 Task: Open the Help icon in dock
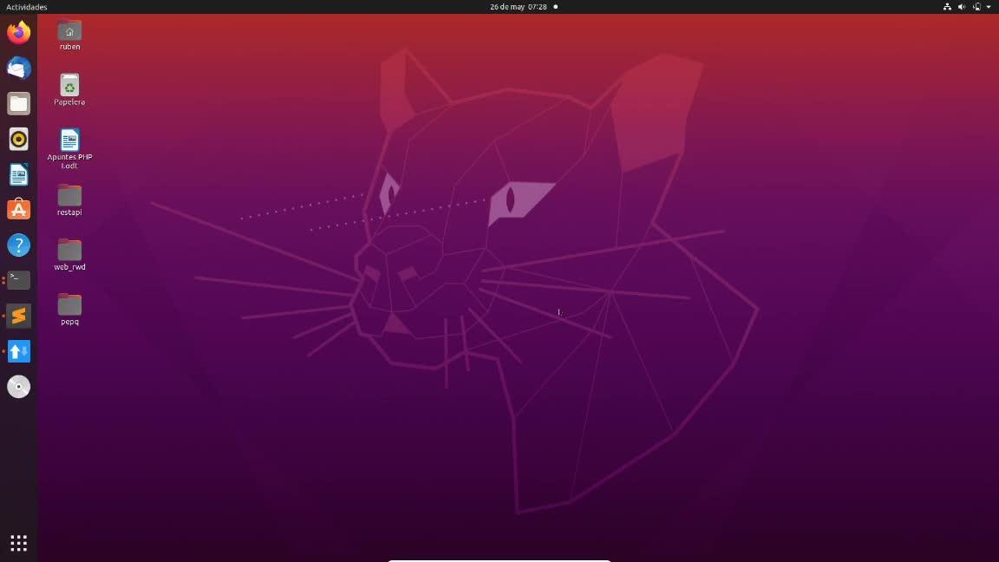[x=18, y=245]
